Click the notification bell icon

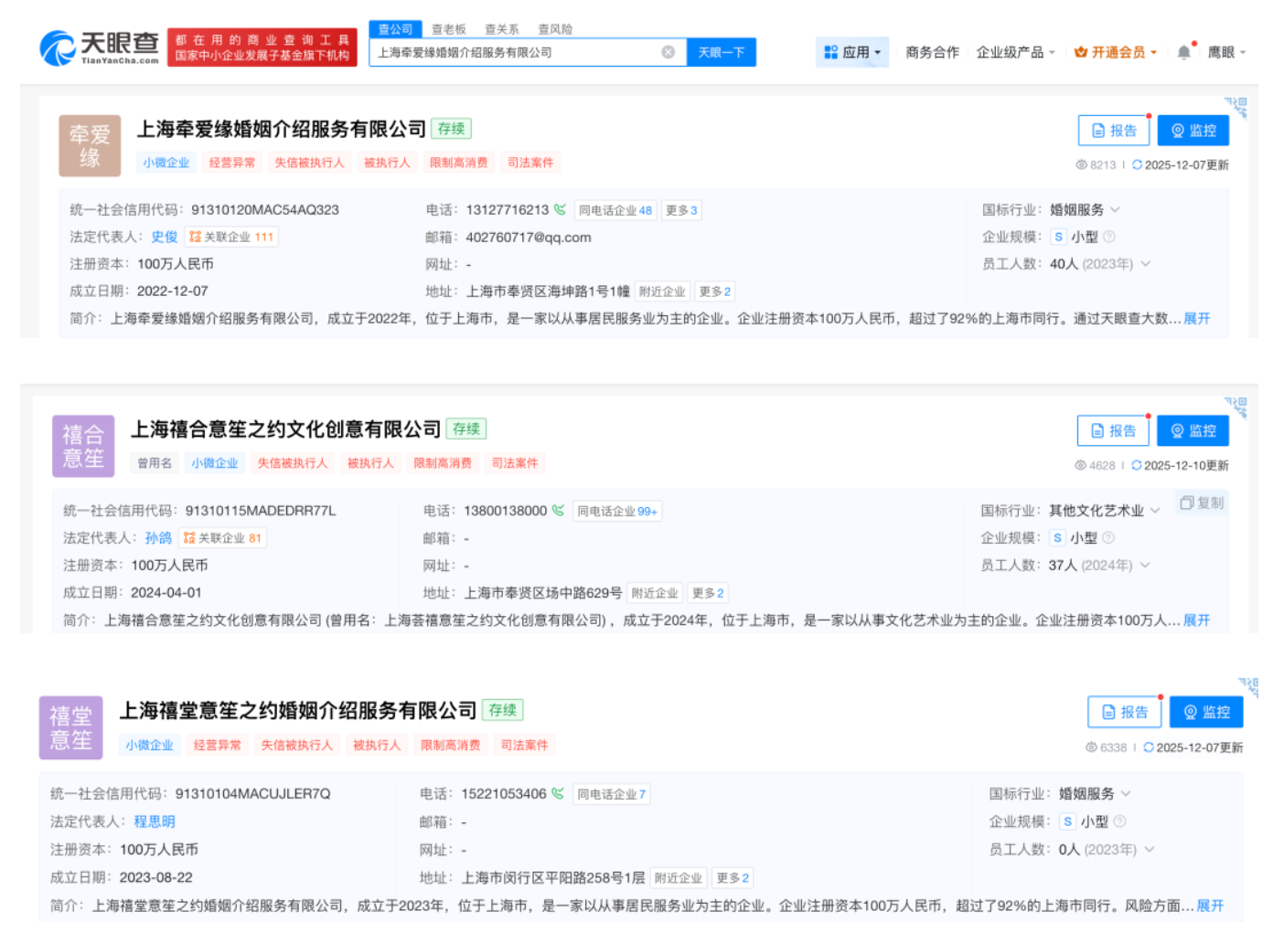[x=1183, y=52]
